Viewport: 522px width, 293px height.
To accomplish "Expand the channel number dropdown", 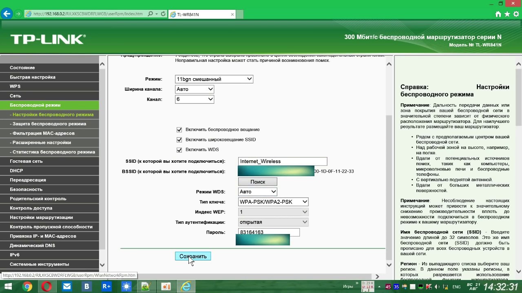I will point(195,99).
